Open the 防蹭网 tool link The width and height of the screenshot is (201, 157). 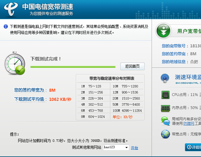coord(189,124)
